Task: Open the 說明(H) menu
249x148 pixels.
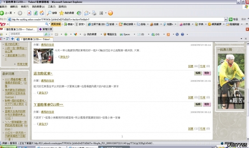Action: tap(63, 7)
